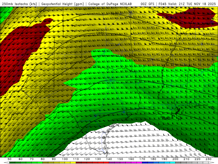This screenshot has width=218, height=164.
Task: Pick the olive swatch starting at 80
Action: tap(45, 162)
